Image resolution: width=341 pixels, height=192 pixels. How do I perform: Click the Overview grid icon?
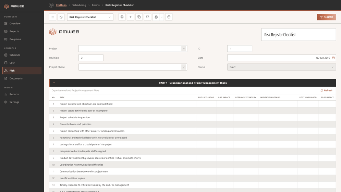(x=6, y=24)
